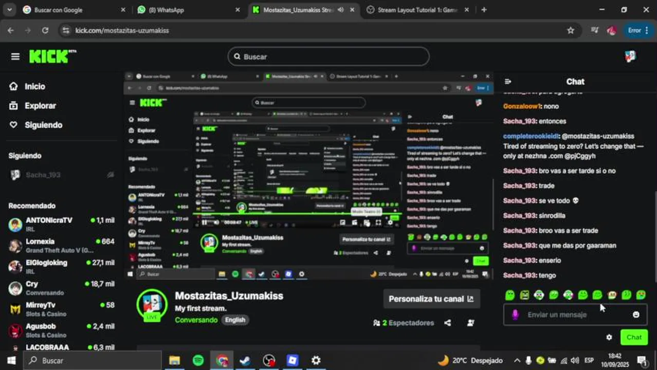Click the brown-colored emote above the chat input

coord(612,295)
